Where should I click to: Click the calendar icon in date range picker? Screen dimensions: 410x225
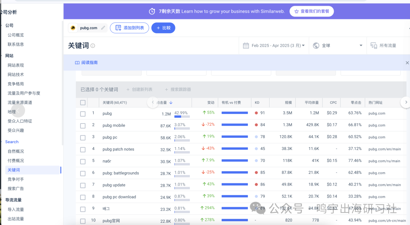click(246, 45)
